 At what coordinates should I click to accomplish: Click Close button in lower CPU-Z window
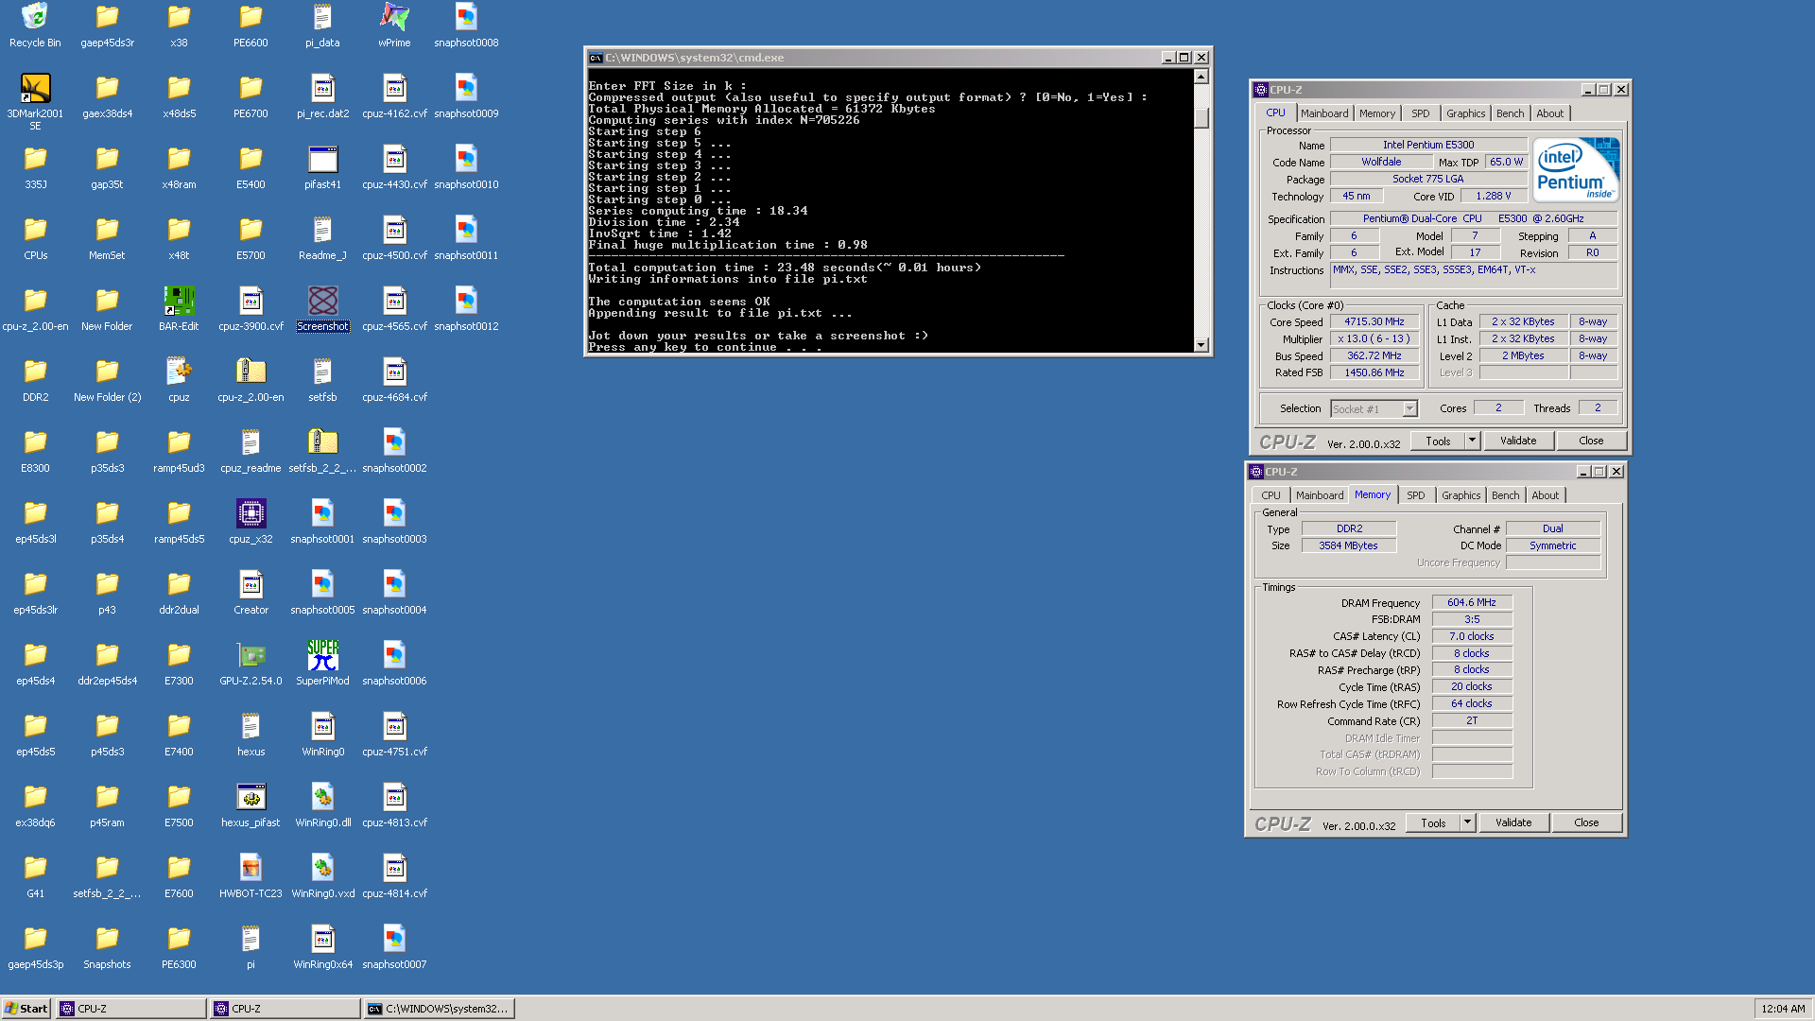1586,822
